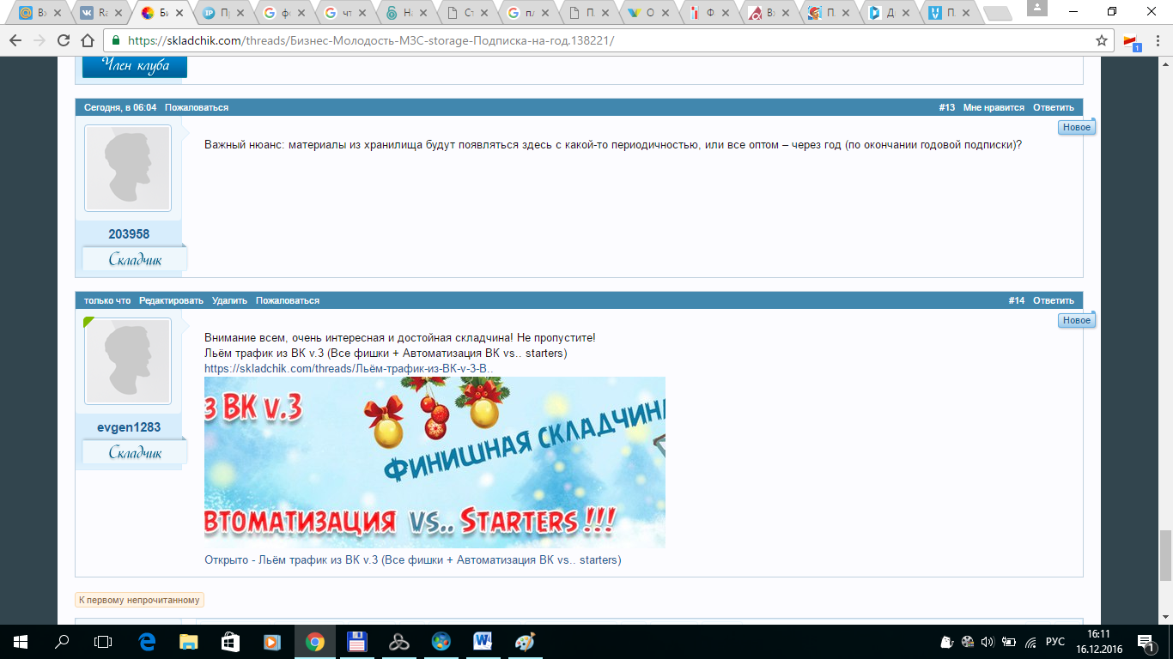Image resolution: width=1173 pixels, height=659 pixels.
Task: Report post #13 via Пожаловаться
Action: pyautogui.click(x=197, y=107)
